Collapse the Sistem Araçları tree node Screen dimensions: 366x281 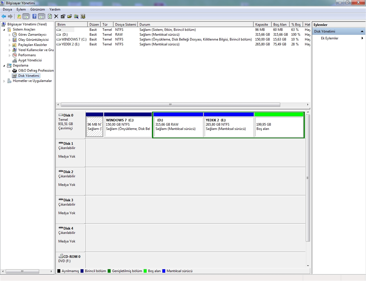coord(4,30)
